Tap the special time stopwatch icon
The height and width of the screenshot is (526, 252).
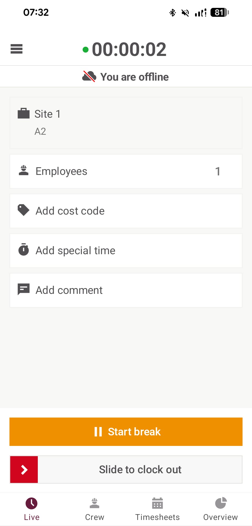click(x=24, y=250)
